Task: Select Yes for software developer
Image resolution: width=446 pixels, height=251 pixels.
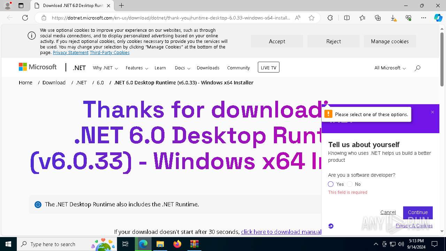Action: click(331, 184)
